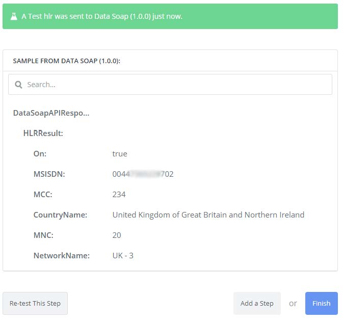Click the 'Sample from Data Soap (1.0.0):' header
The width and height of the screenshot is (343, 323).
click(x=66, y=61)
